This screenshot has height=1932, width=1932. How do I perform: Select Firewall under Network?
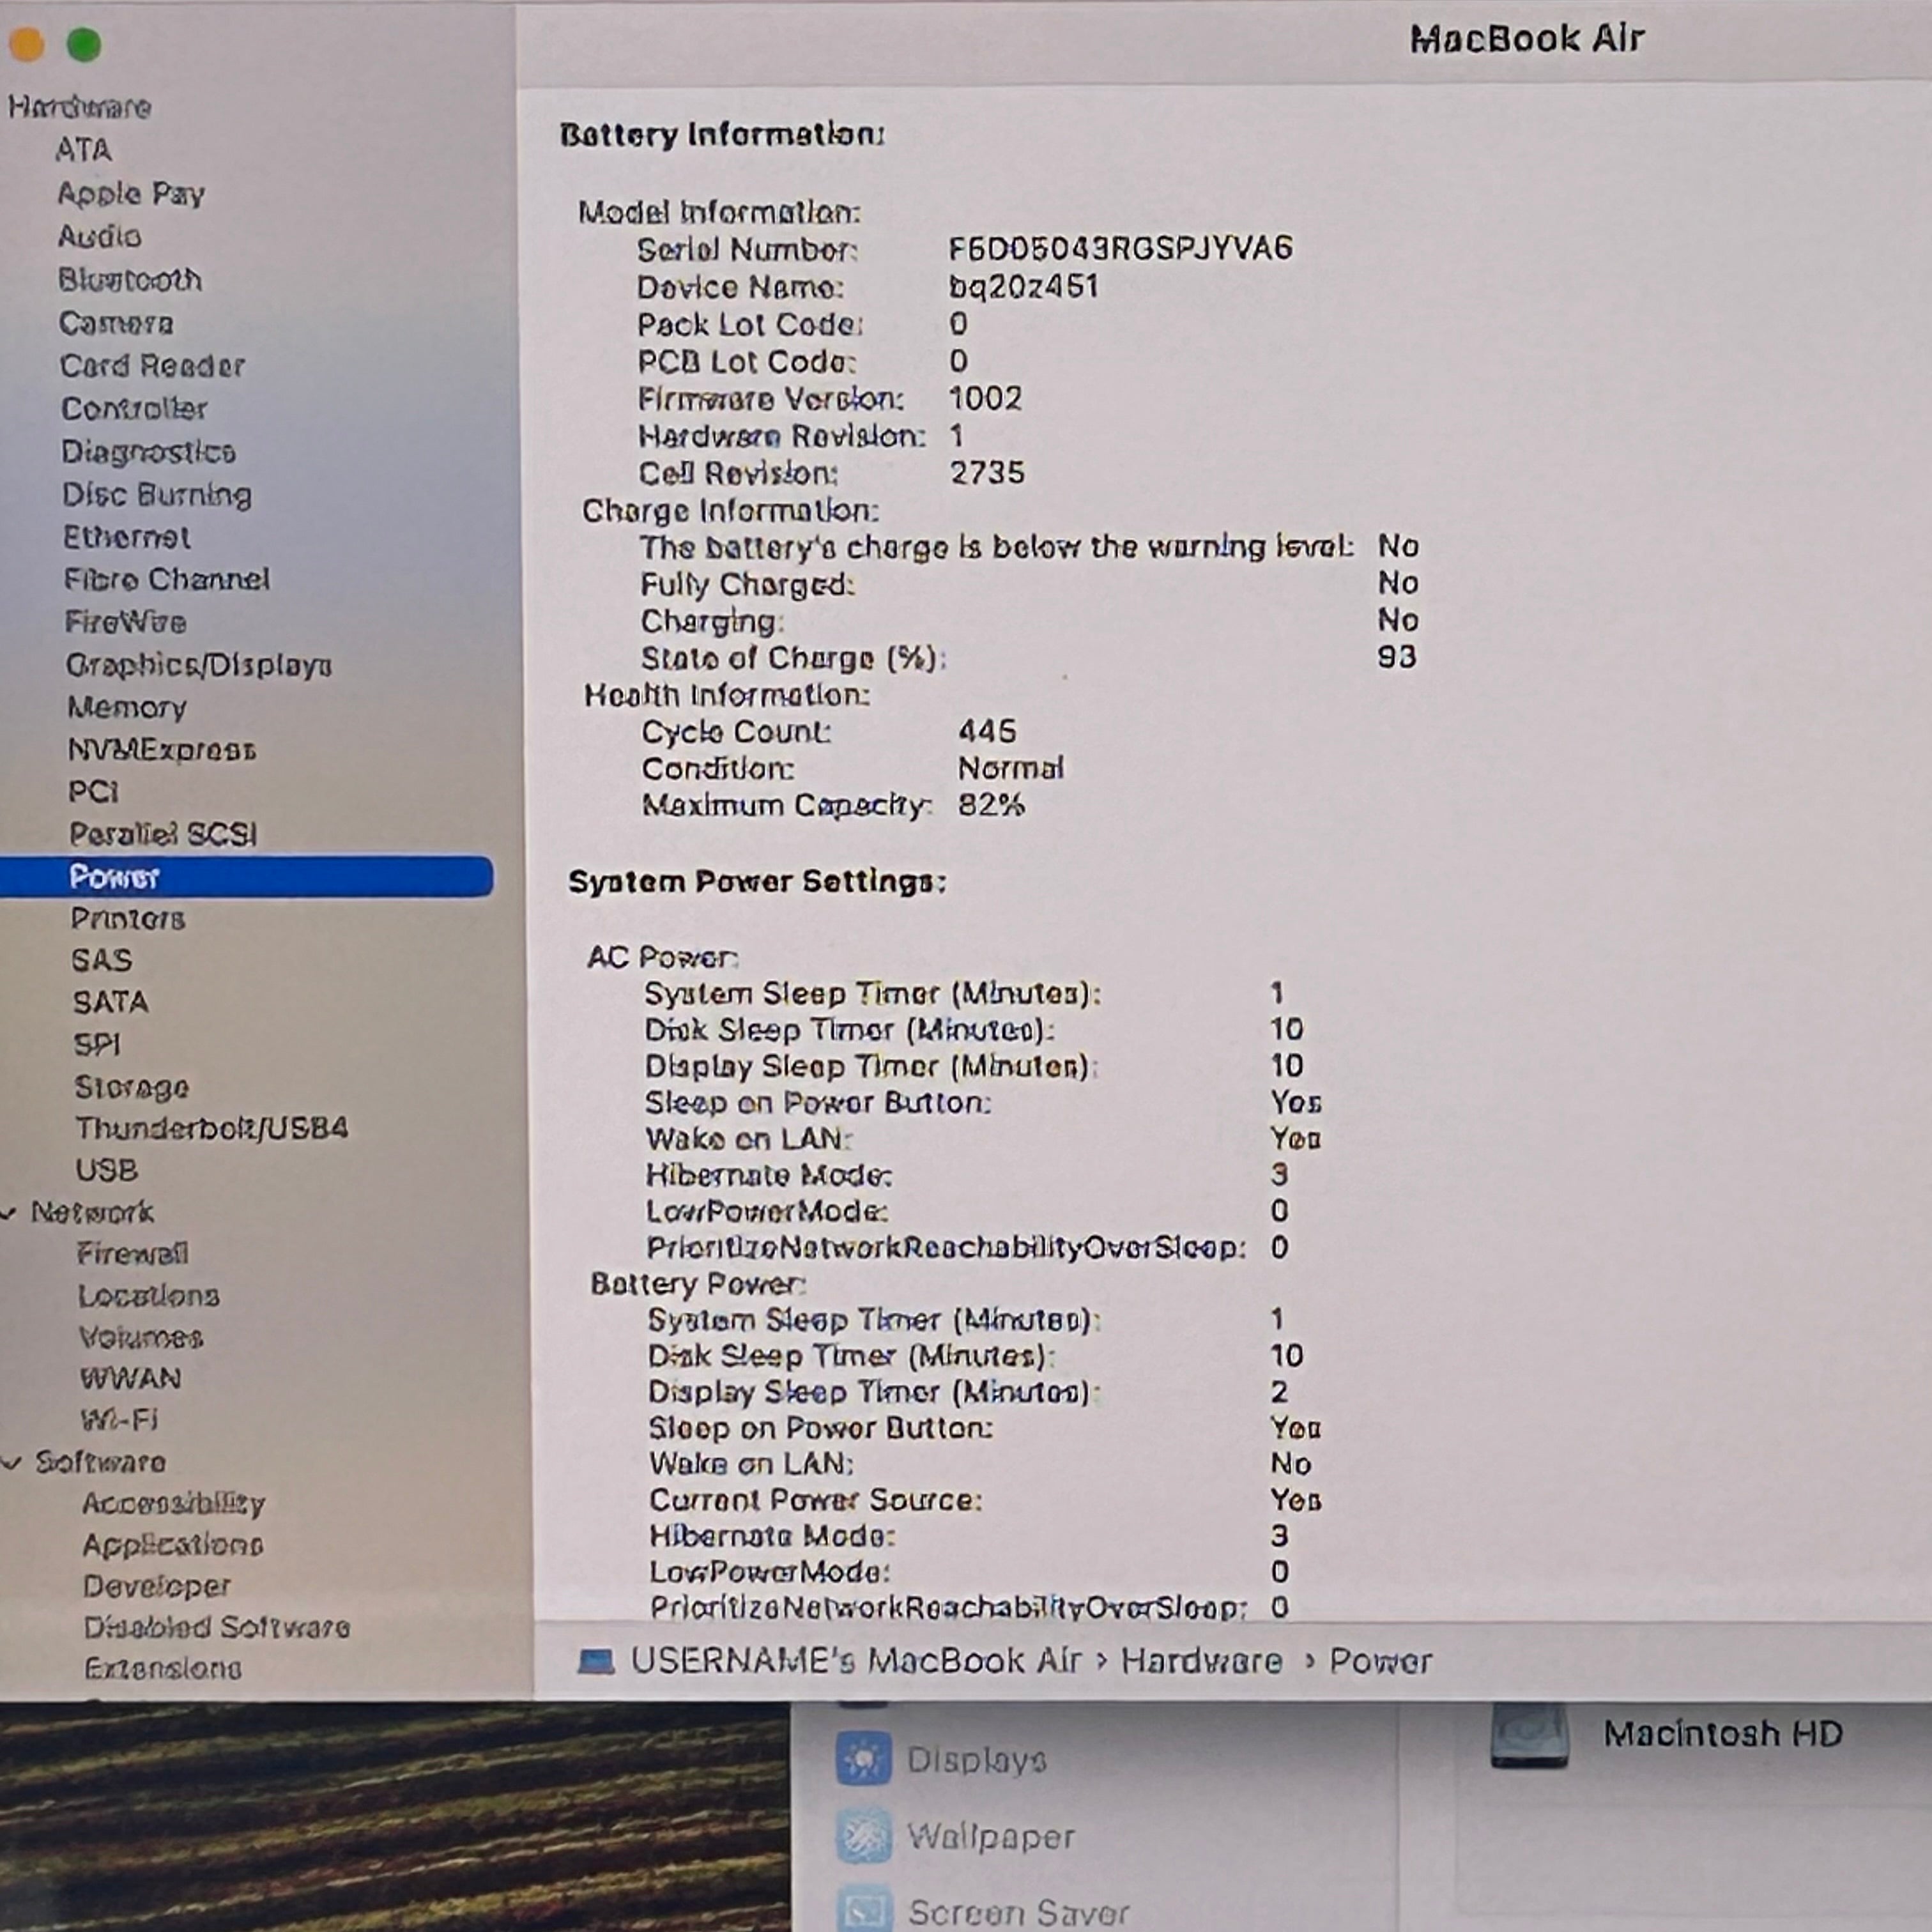[132, 1253]
